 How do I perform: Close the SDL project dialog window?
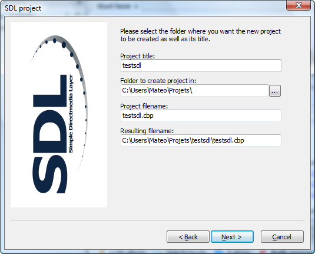coord(299,5)
